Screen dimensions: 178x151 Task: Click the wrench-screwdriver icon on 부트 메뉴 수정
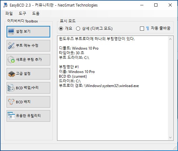point(11,46)
